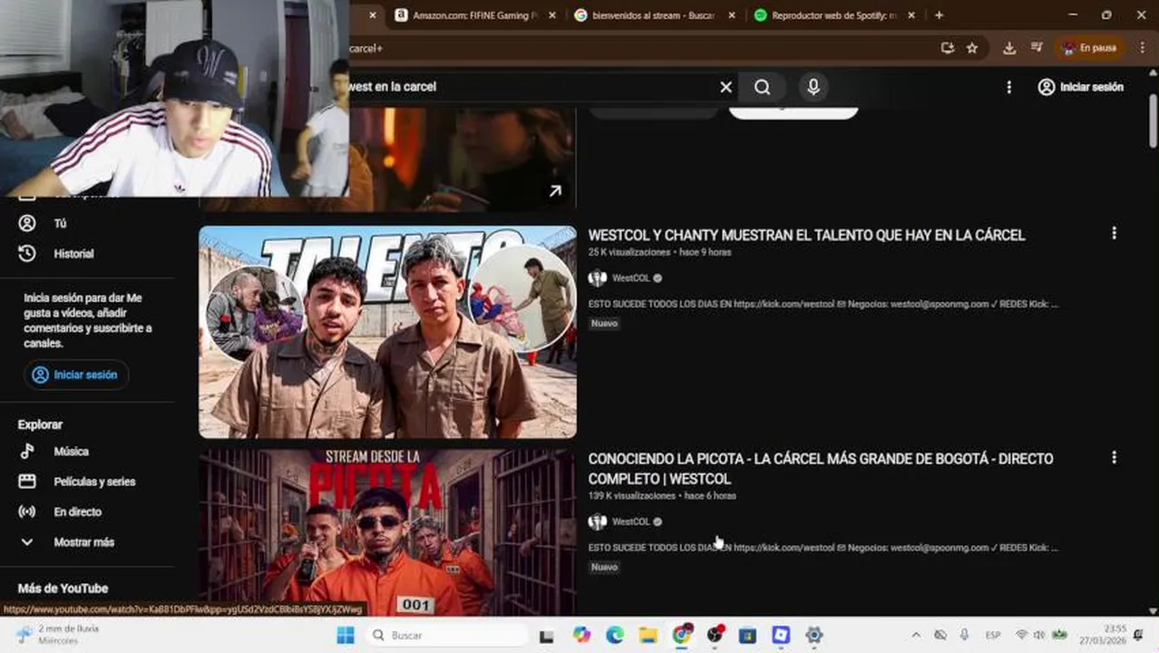Click the Películas y series clapperboard icon
The image size is (1159, 653).
coord(27,482)
